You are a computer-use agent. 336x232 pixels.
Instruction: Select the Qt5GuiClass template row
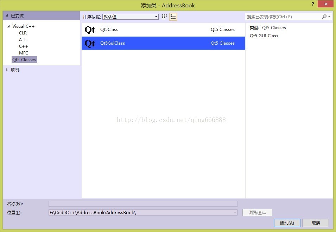[163, 43]
